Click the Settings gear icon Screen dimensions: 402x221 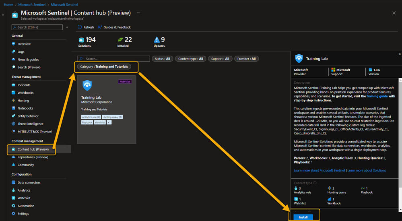(x=14, y=213)
